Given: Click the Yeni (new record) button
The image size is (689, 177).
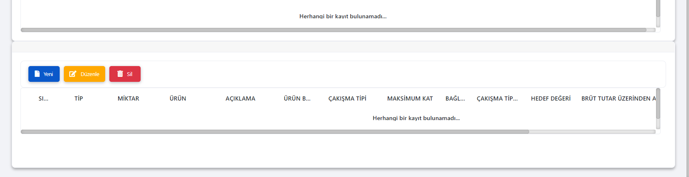Looking at the screenshot, I should click(44, 74).
